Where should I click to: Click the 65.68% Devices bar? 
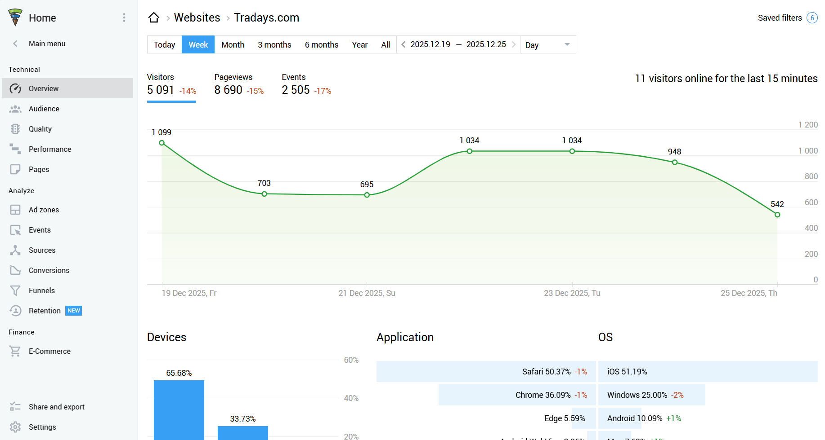click(x=179, y=410)
